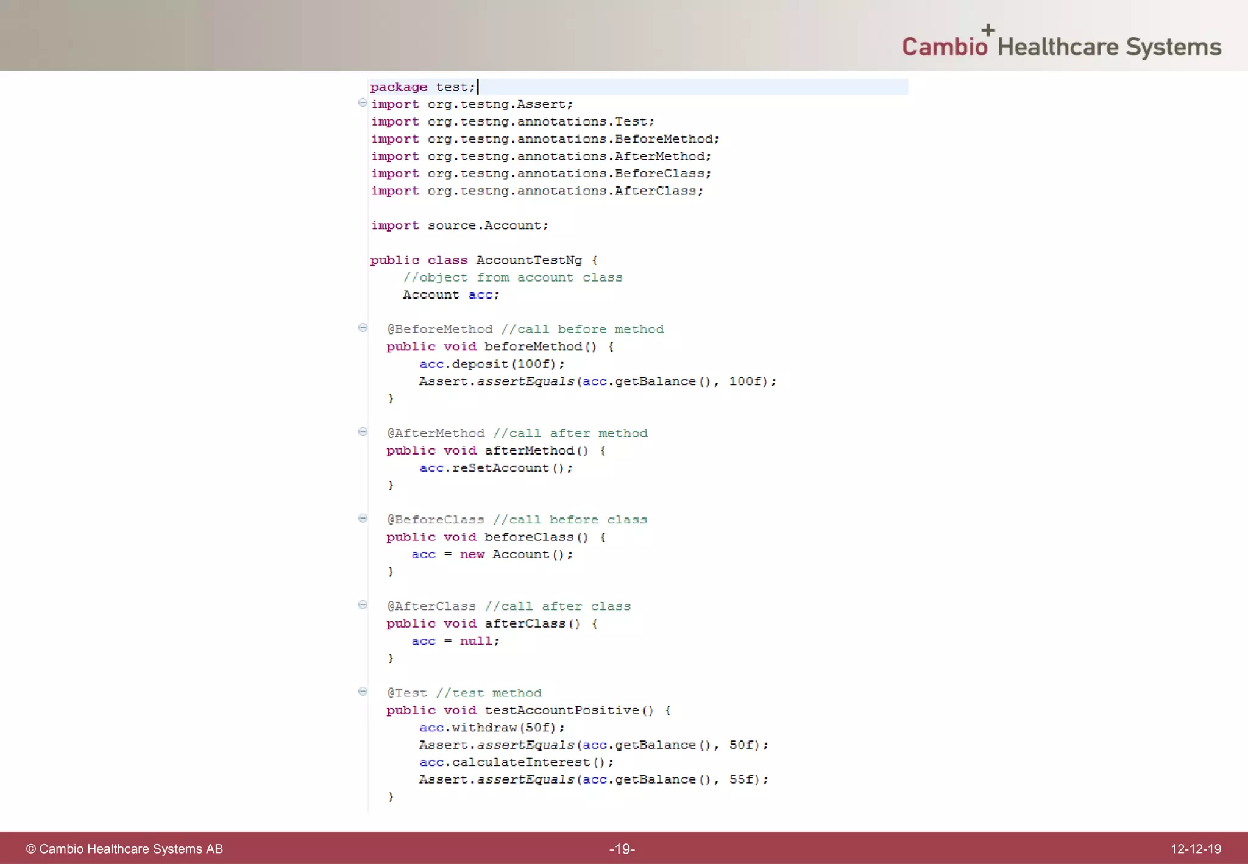This screenshot has height=864, width=1248.
Task: Click the plus sign above Cambio logo
Action: [988, 29]
